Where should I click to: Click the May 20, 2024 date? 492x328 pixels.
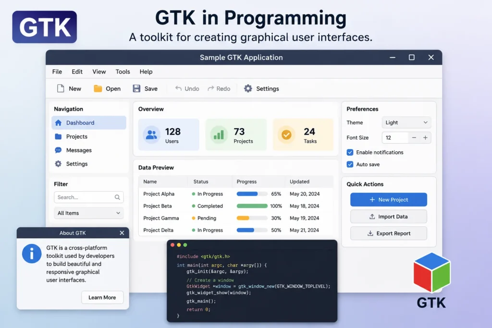tap(305, 194)
